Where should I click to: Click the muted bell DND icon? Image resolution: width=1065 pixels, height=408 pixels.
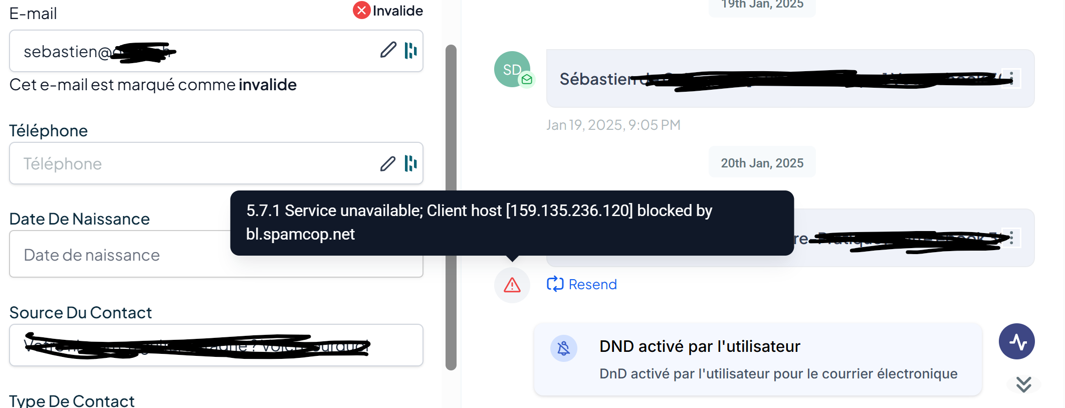pyautogui.click(x=563, y=348)
